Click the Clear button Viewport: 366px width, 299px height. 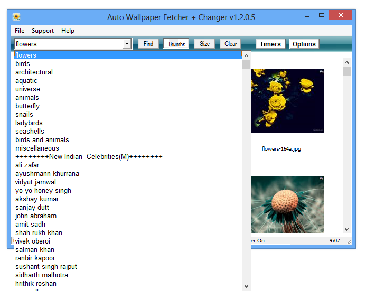pos(230,44)
